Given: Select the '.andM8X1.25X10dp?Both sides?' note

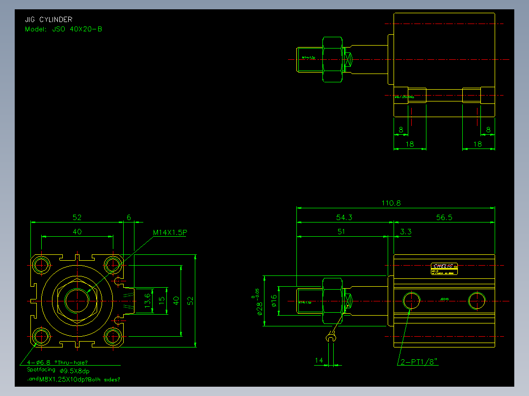Looking at the screenshot, I should click(74, 379).
